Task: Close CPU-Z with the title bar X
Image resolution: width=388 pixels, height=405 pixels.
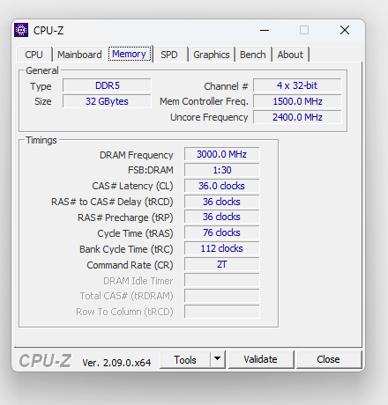Action: click(x=345, y=30)
